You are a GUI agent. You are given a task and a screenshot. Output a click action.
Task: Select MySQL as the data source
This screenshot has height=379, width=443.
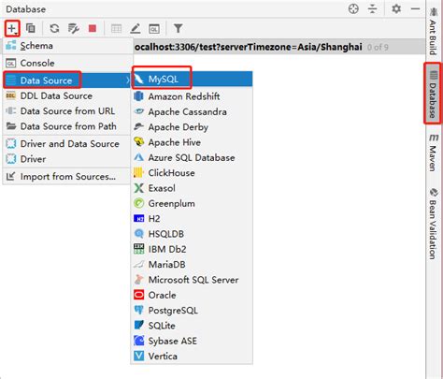[x=192, y=79]
